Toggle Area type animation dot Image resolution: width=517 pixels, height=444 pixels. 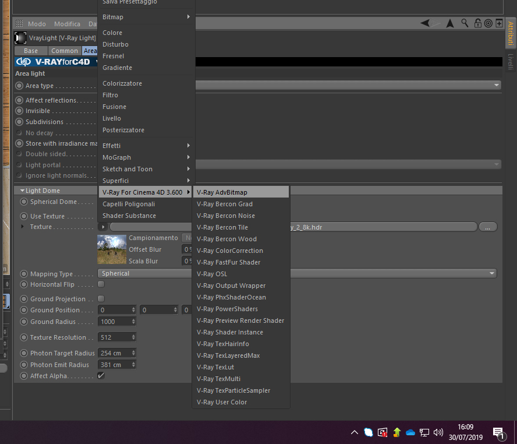click(x=19, y=86)
